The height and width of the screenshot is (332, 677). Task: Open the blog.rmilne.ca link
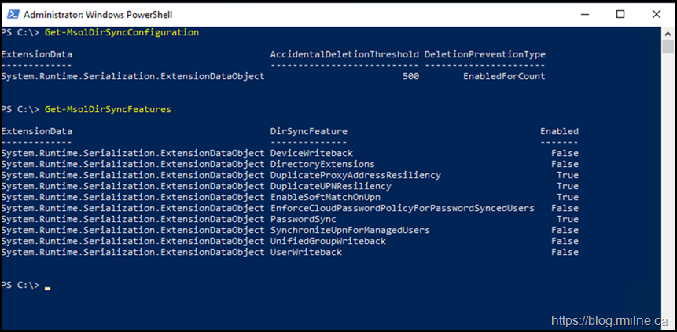click(x=609, y=320)
